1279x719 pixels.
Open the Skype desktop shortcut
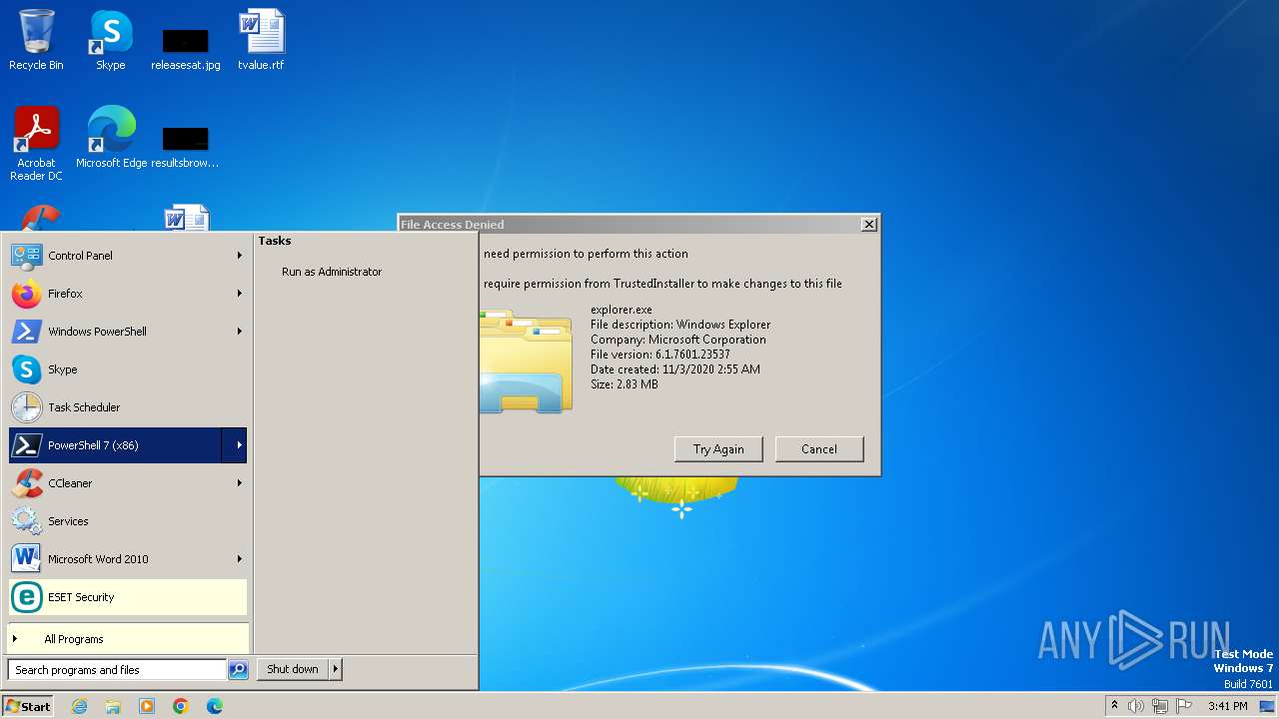[x=110, y=40]
